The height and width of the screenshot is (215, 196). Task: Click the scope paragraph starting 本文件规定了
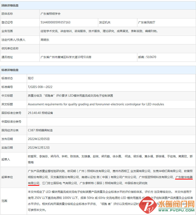point(110,201)
